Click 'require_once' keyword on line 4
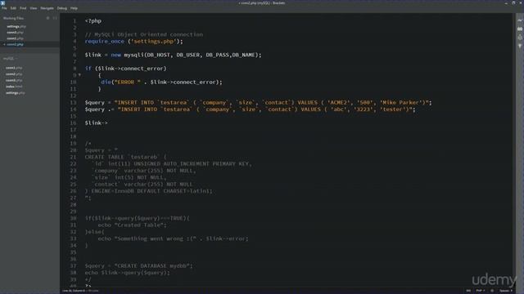Image resolution: width=524 pixels, height=294 pixels. click(105, 42)
